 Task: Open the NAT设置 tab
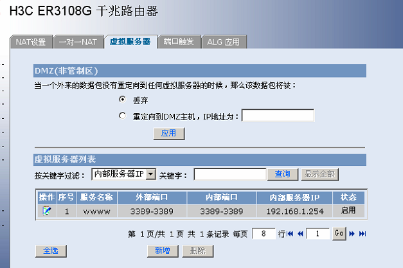[31, 42]
